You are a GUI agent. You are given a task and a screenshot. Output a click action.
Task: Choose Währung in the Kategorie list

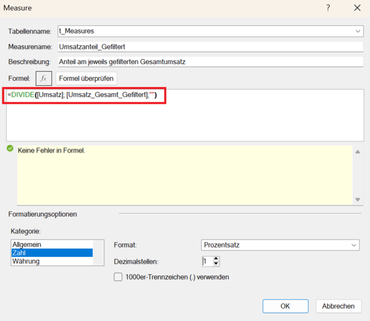point(51,261)
